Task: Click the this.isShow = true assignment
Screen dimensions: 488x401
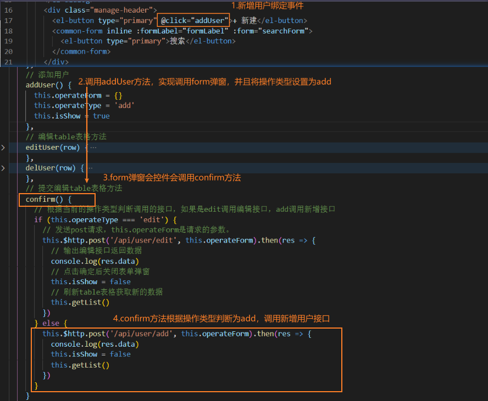Action: click(x=71, y=116)
